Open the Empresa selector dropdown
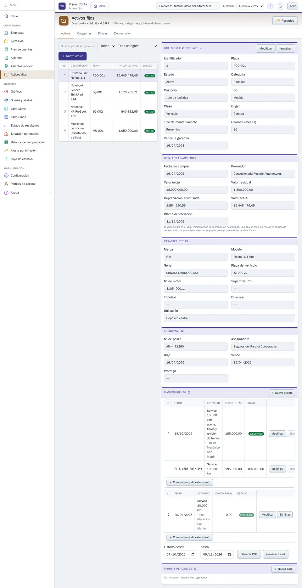The image size is (302, 588). point(188,6)
